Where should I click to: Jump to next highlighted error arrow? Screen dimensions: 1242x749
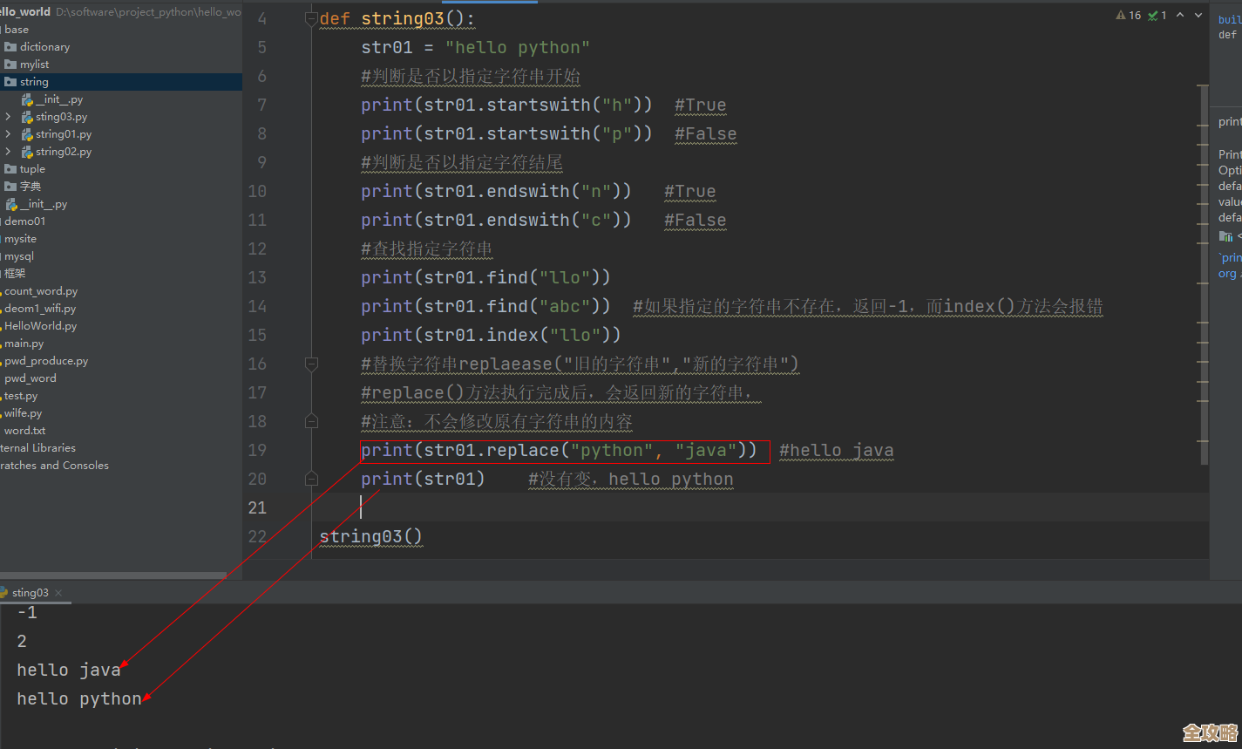1199,16
